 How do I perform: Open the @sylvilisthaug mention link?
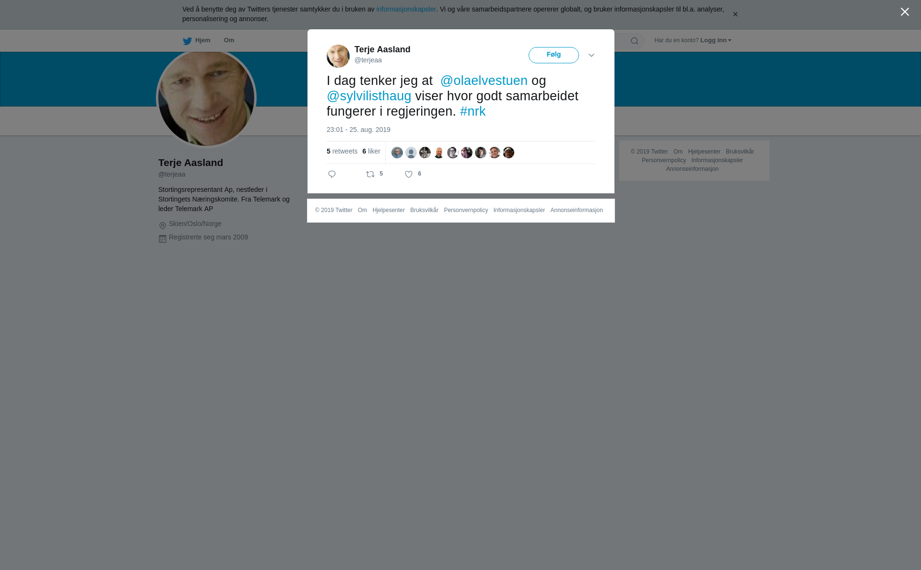tap(369, 96)
